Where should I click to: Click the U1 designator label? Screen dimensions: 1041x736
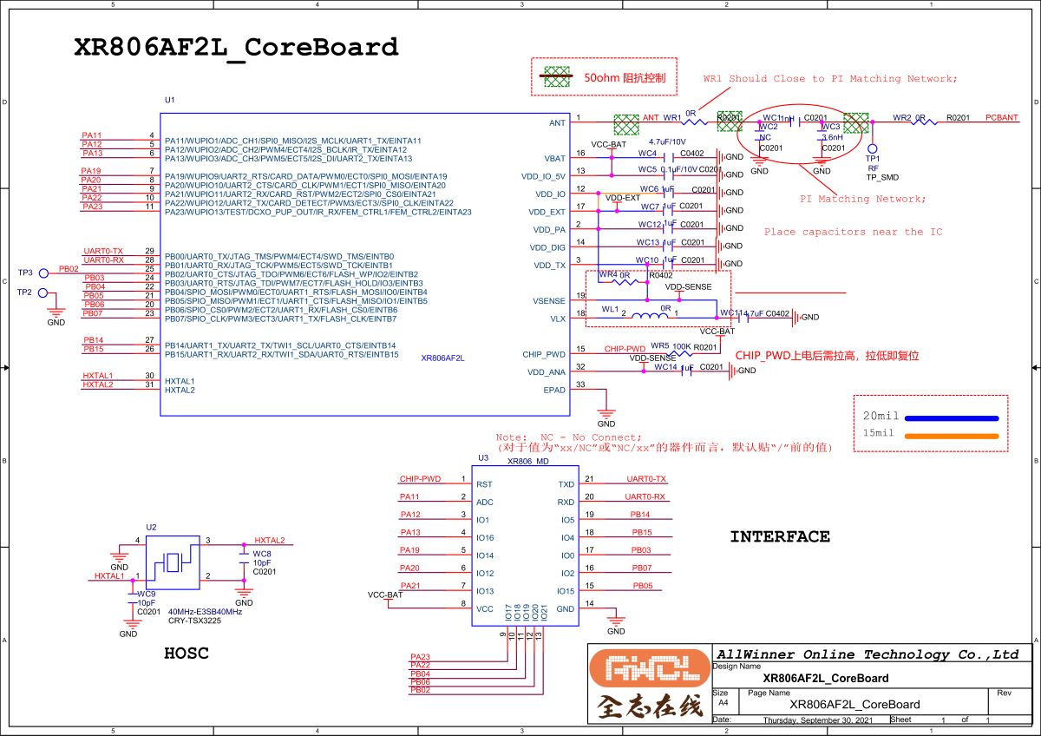(x=169, y=102)
